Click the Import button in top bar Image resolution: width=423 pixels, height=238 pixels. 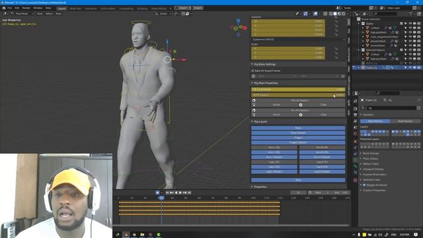[198, 8]
